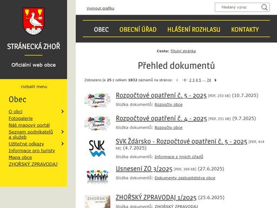Open the SVK logo thumbnail

coord(97,148)
